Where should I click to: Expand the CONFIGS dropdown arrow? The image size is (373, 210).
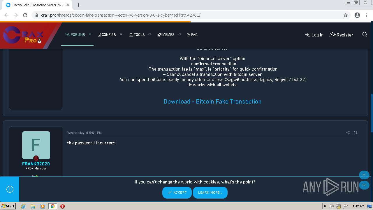[121, 34]
